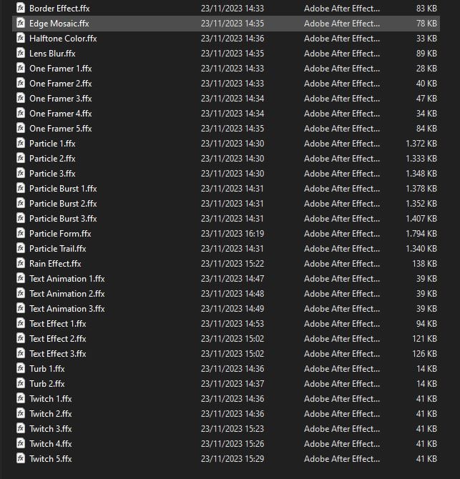
Task: Click the icon of One Framer 5.ffx
Action: point(21,128)
